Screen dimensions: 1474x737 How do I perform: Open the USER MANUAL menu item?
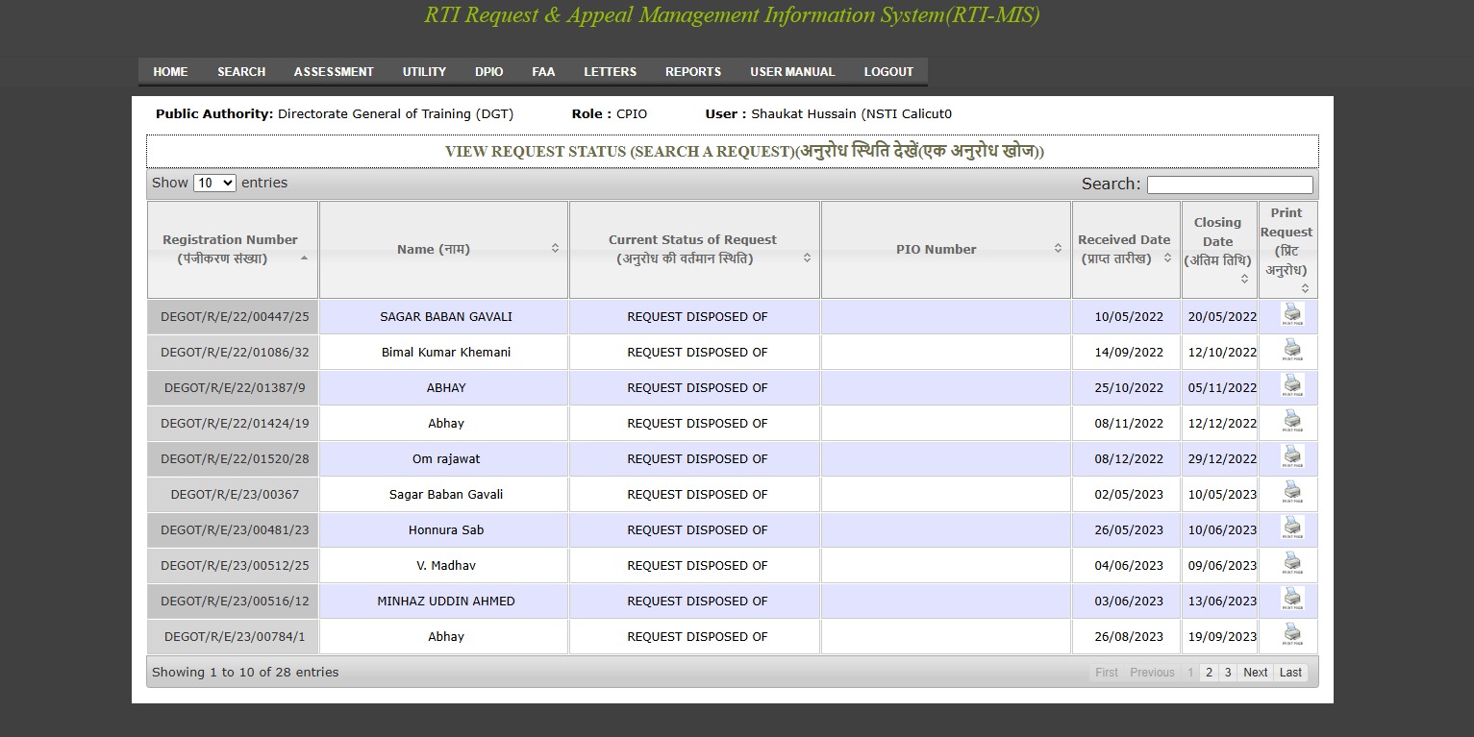tap(792, 72)
